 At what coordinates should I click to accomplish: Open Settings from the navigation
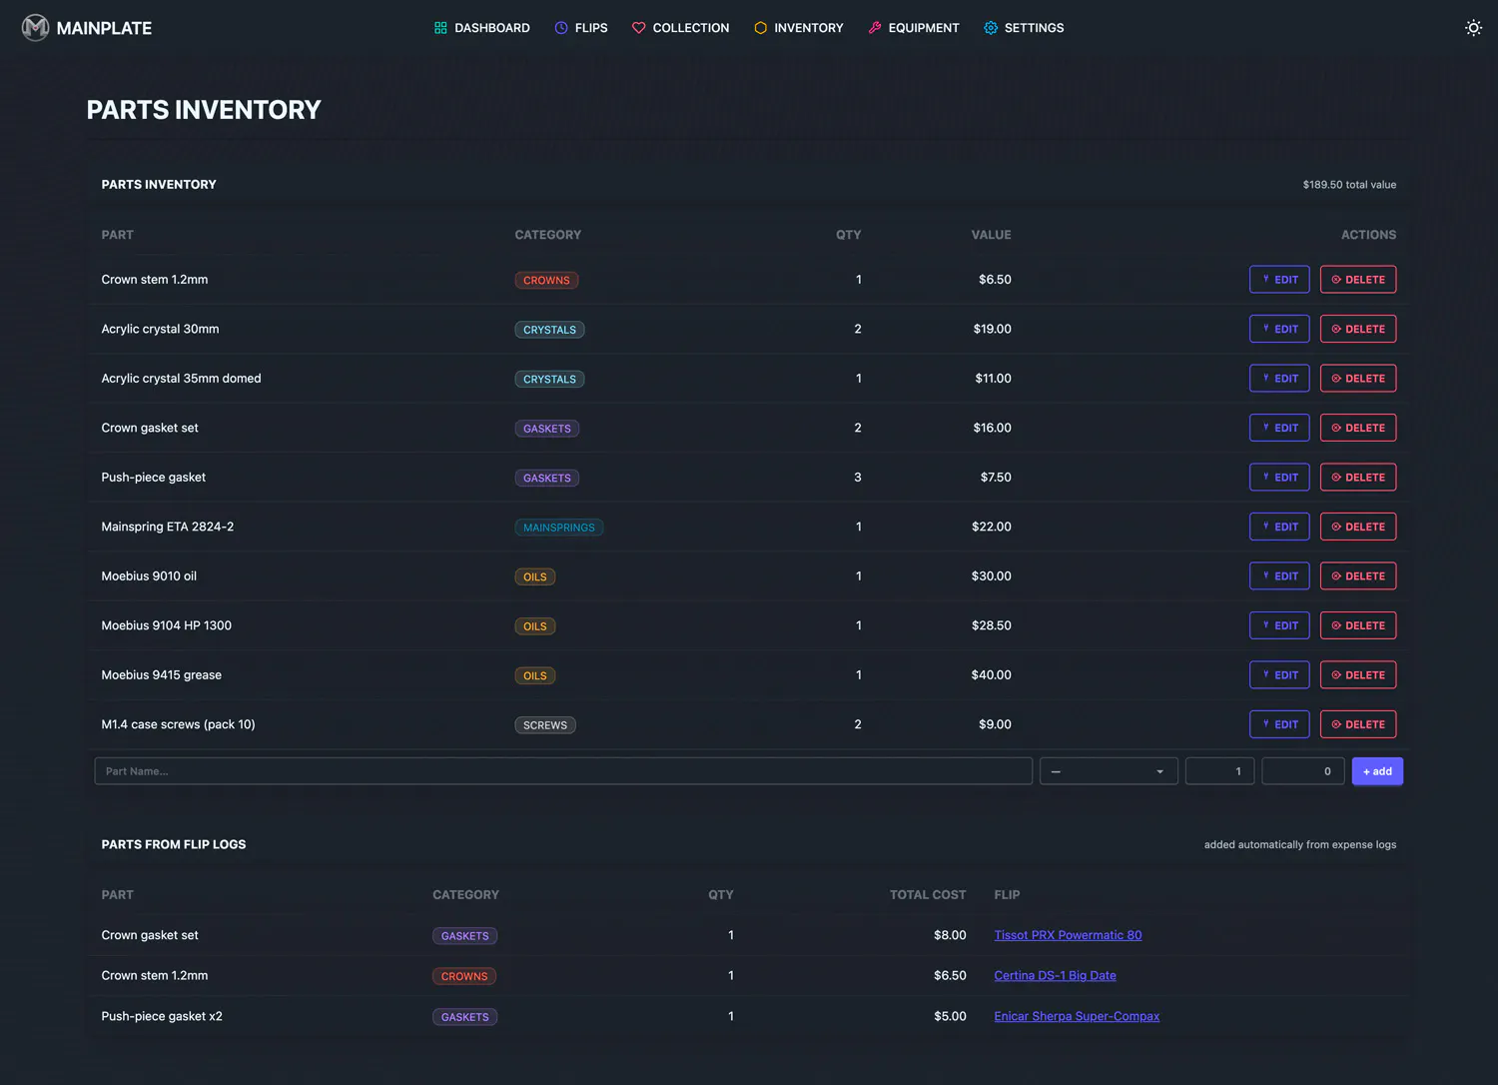(1025, 28)
